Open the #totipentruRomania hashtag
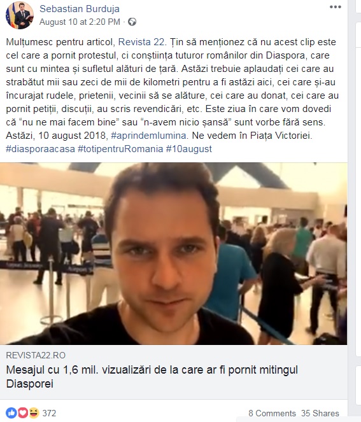Viewport: 361px width, 422px height. (x=120, y=149)
